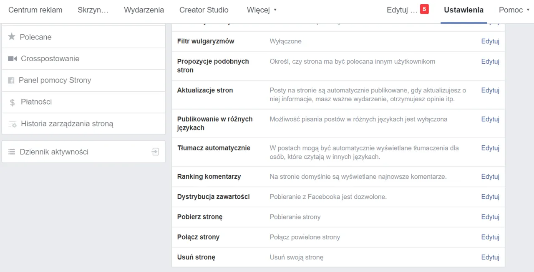Edit the Filtr wulgaryzmów setting

coord(490,41)
